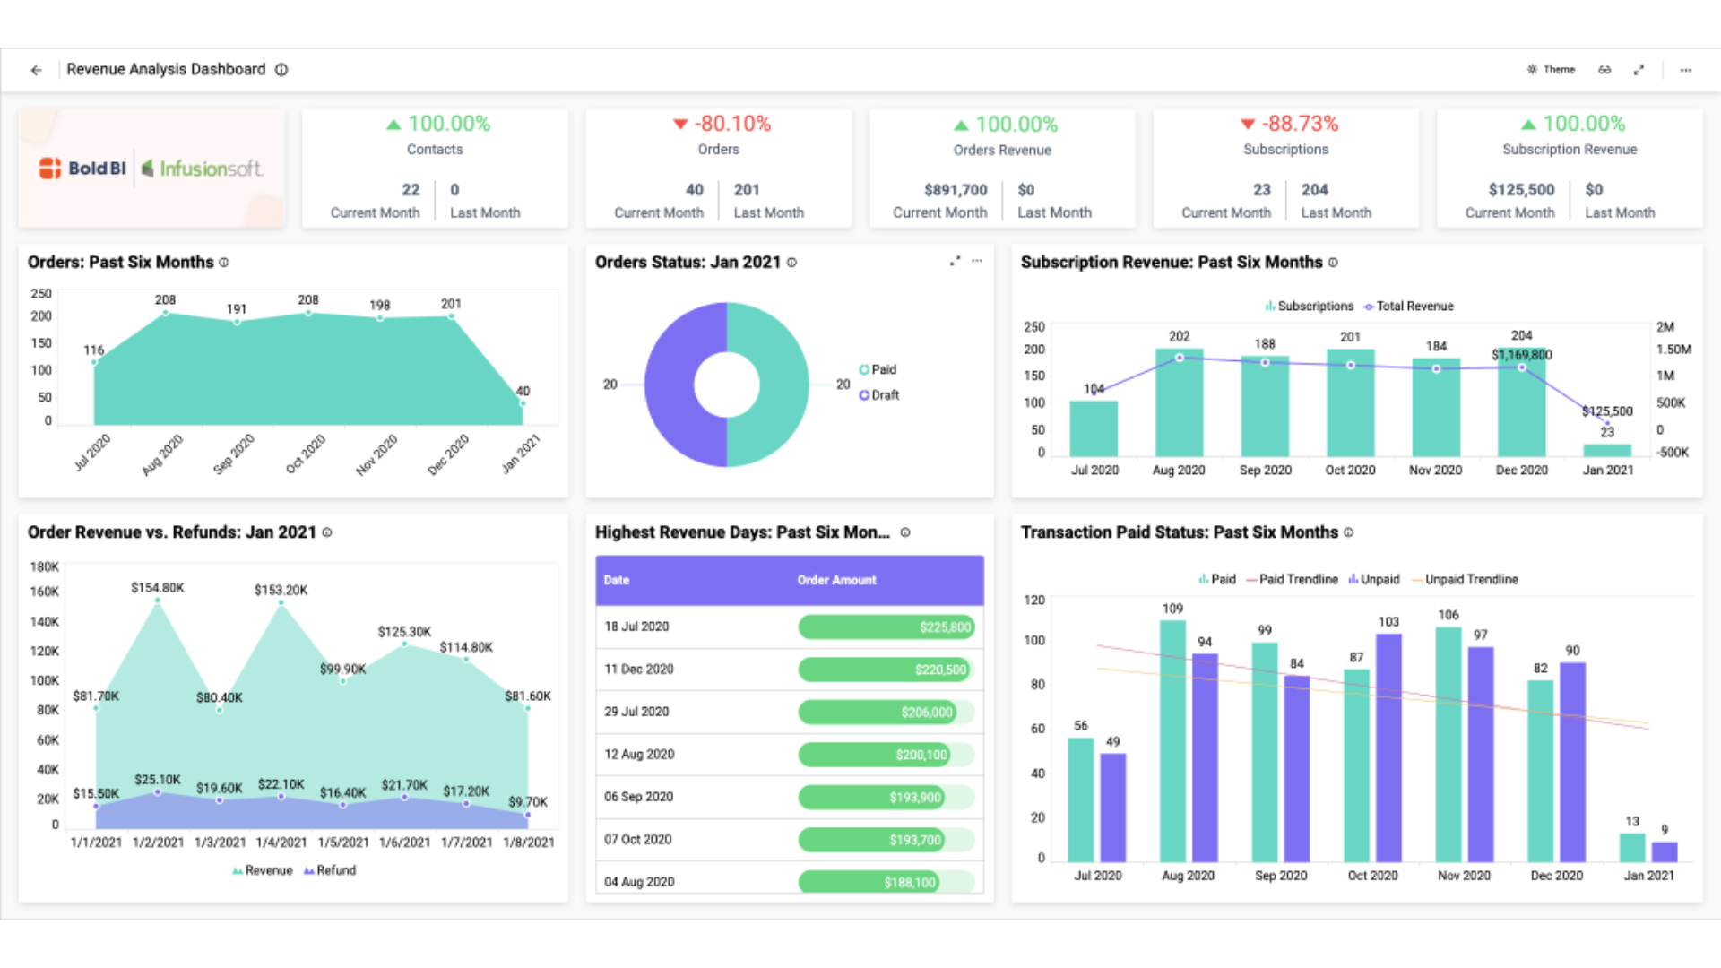The image size is (1721, 968).
Task: Open the ellipsis menu on the Orders Status widget
Action: tap(976, 261)
